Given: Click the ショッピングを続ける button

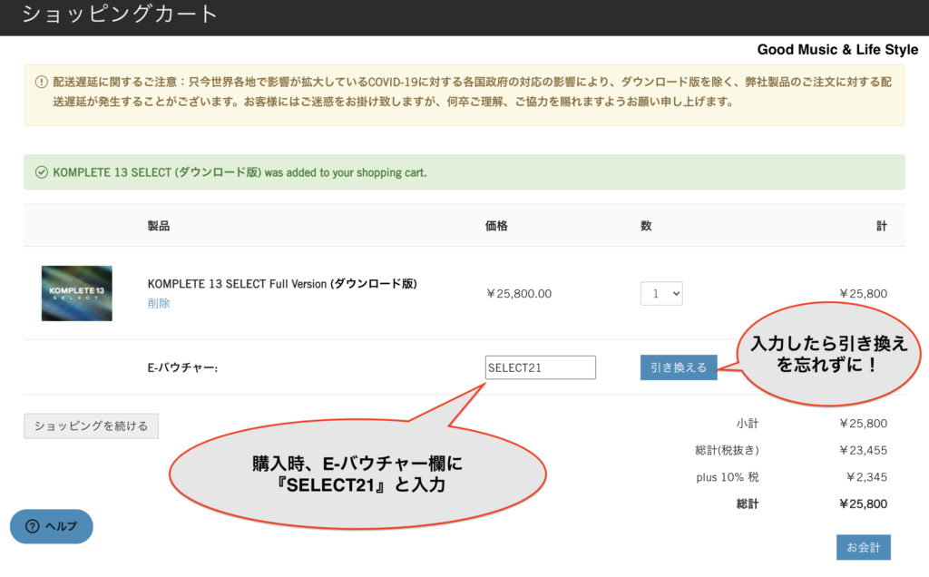Looking at the screenshot, I should (x=92, y=425).
